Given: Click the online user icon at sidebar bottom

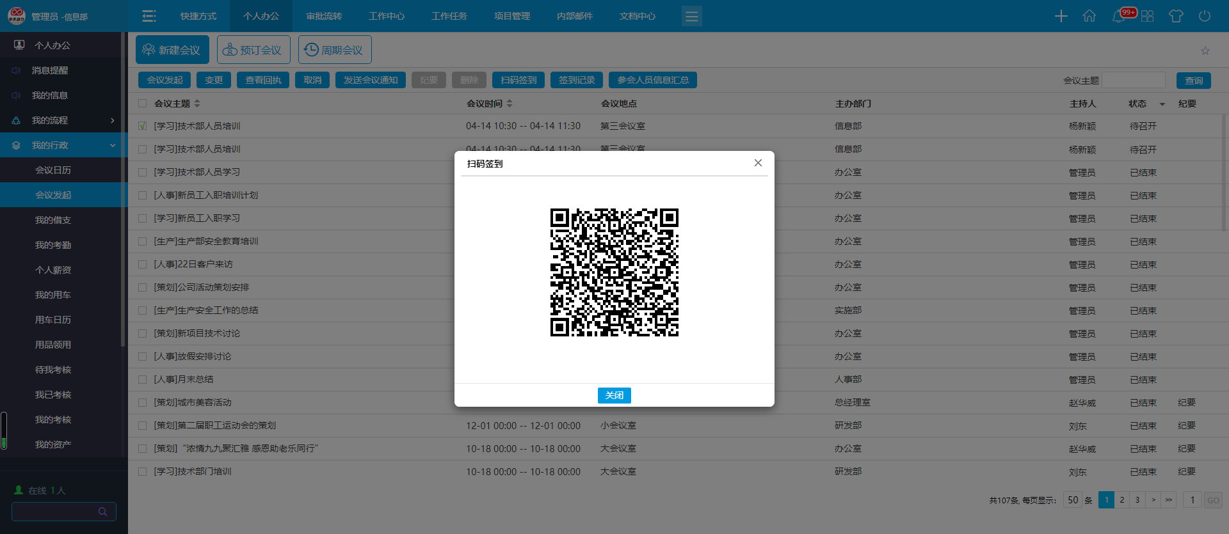Looking at the screenshot, I should point(19,490).
